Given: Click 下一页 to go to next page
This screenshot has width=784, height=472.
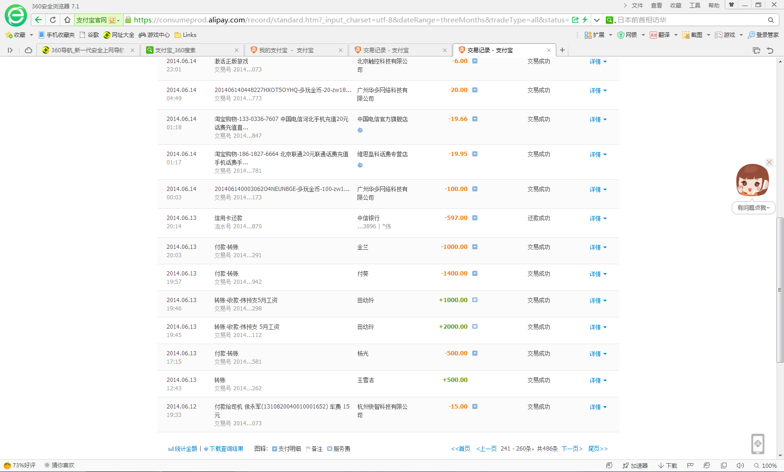Looking at the screenshot, I should point(572,449).
